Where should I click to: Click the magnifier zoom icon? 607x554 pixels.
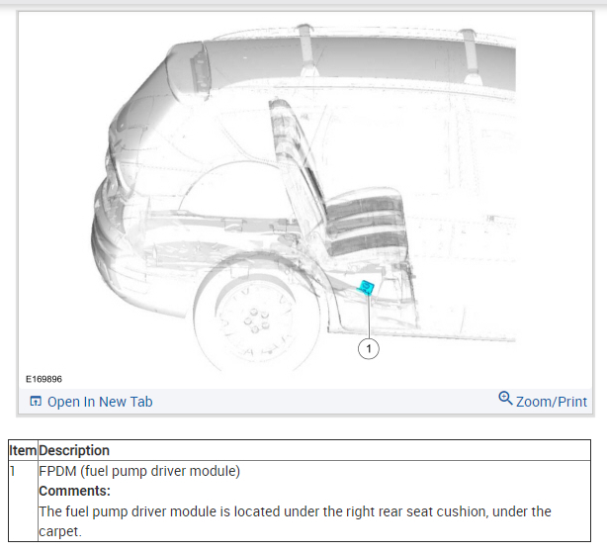pyautogui.click(x=505, y=398)
